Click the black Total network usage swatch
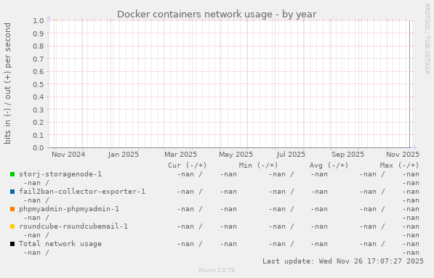 (x=12, y=244)
